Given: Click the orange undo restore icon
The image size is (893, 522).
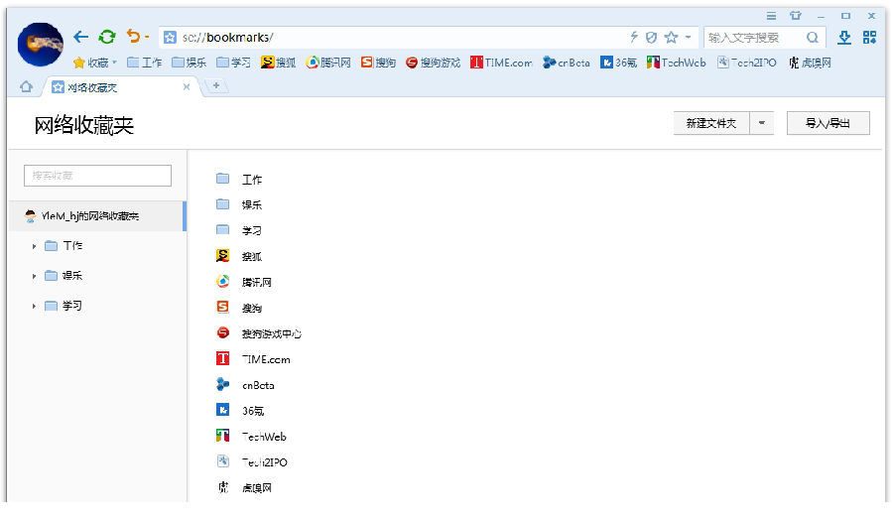Looking at the screenshot, I should click(x=133, y=37).
